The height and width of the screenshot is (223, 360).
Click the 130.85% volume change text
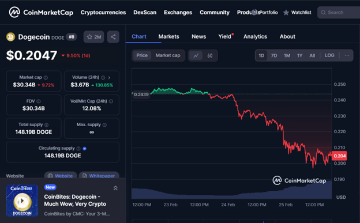104,85
